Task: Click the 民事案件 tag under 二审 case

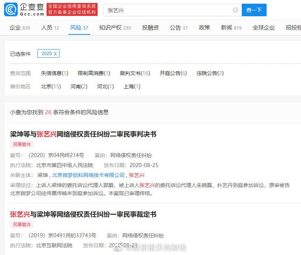Action: pos(22,144)
